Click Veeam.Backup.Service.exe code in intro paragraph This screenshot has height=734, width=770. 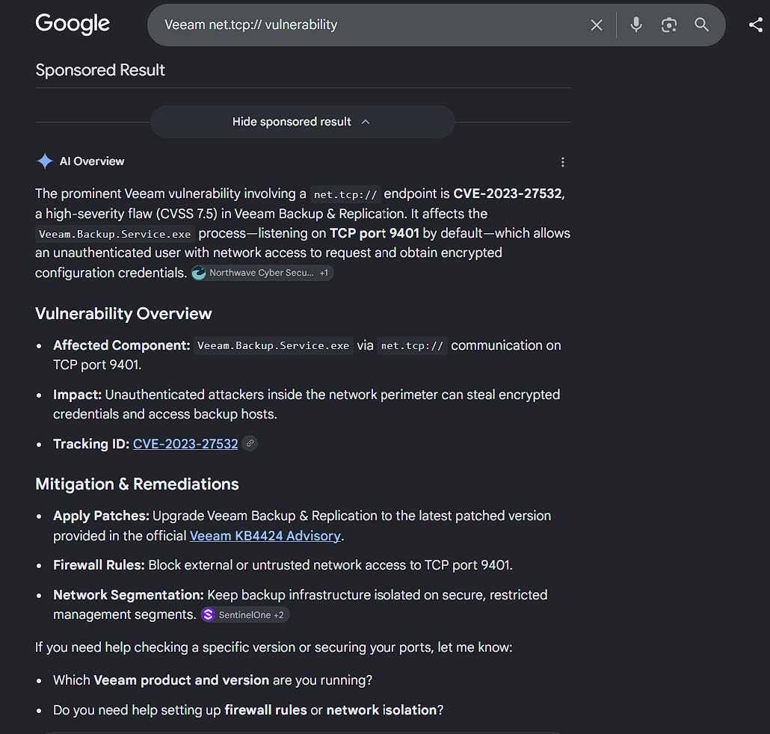(x=115, y=234)
